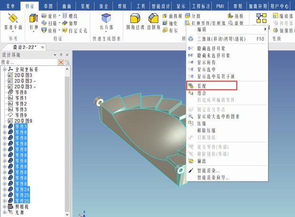
Task: Activate the 拉伸 extrude tool
Action: pos(34,21)
